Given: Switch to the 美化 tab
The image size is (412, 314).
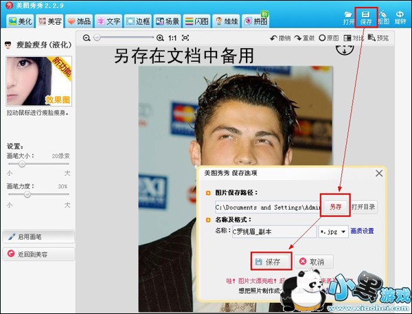Looking at the screenshot, I should pyautogui.click(x=21, y=21).
